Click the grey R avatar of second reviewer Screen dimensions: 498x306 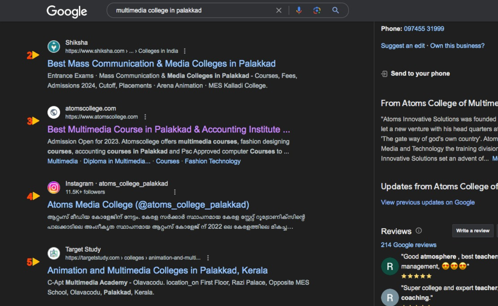pyautogui.click(x=390, y=297)
